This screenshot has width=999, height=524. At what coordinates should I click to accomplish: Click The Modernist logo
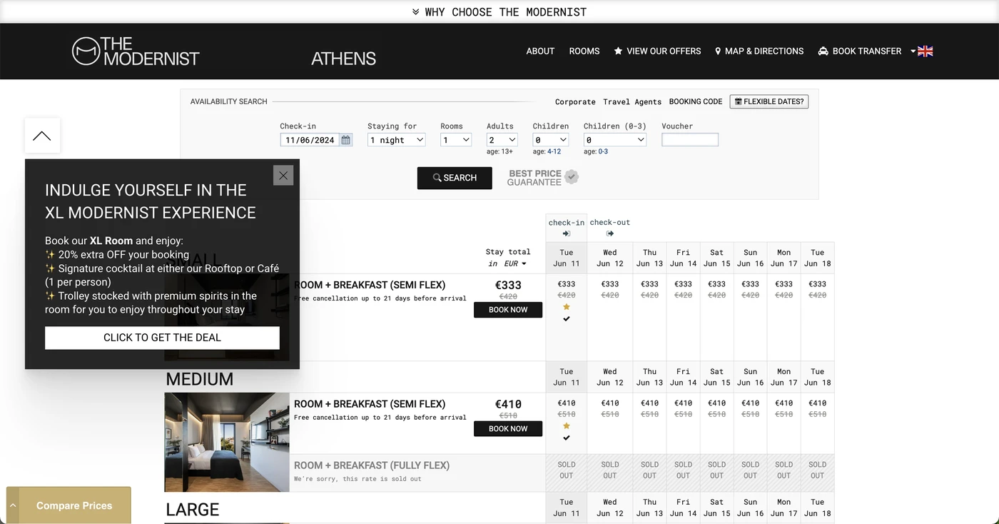[x=136, y=51]
